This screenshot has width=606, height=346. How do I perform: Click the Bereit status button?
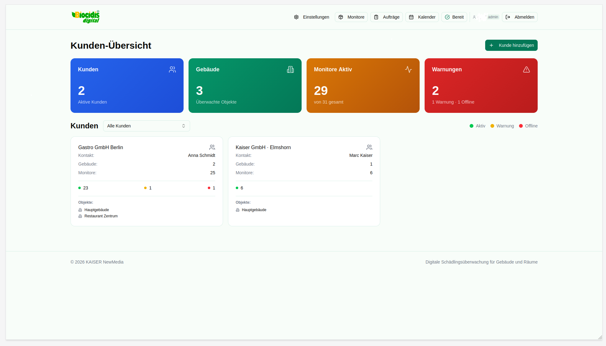[x=454, y=17]
